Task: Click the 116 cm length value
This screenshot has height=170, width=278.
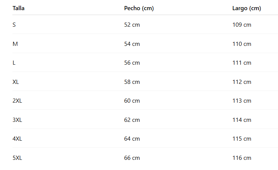Action: point(242,158)
